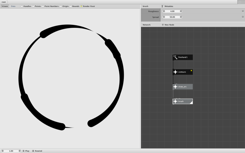Image resolution: width=245 pixels, height=153 pixels.
Task: Rewind the animation
Action: click(37, 151)
